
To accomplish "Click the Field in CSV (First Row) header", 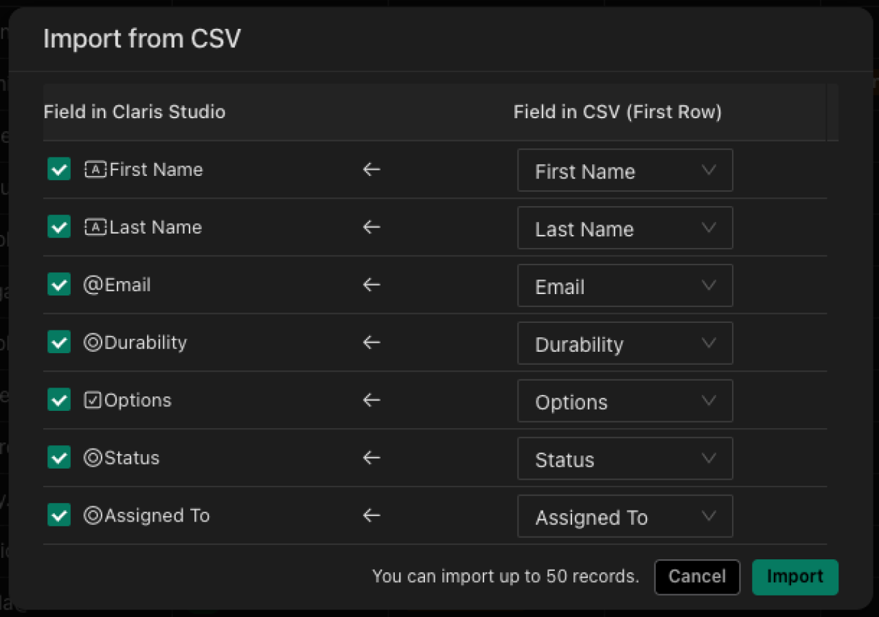I will pyautogui.click(x=618, y=112).
